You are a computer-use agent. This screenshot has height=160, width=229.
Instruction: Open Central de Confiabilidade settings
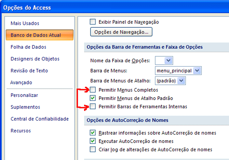(40, 119)
